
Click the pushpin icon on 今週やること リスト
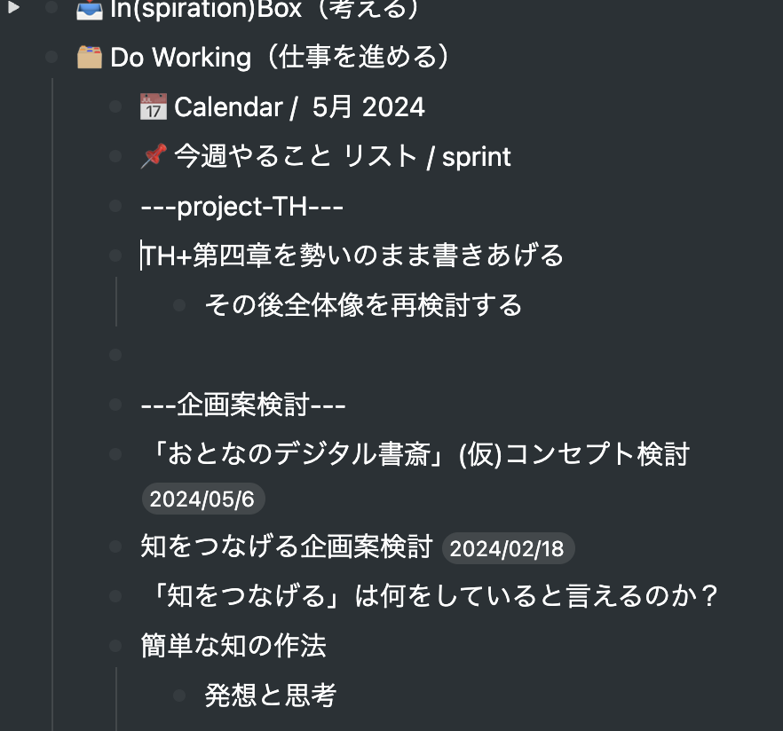click(152, 156)
